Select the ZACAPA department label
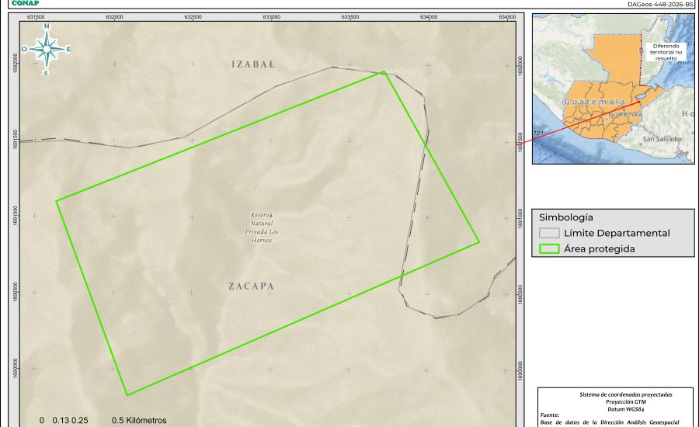699x427 pixels. point(252,286)
